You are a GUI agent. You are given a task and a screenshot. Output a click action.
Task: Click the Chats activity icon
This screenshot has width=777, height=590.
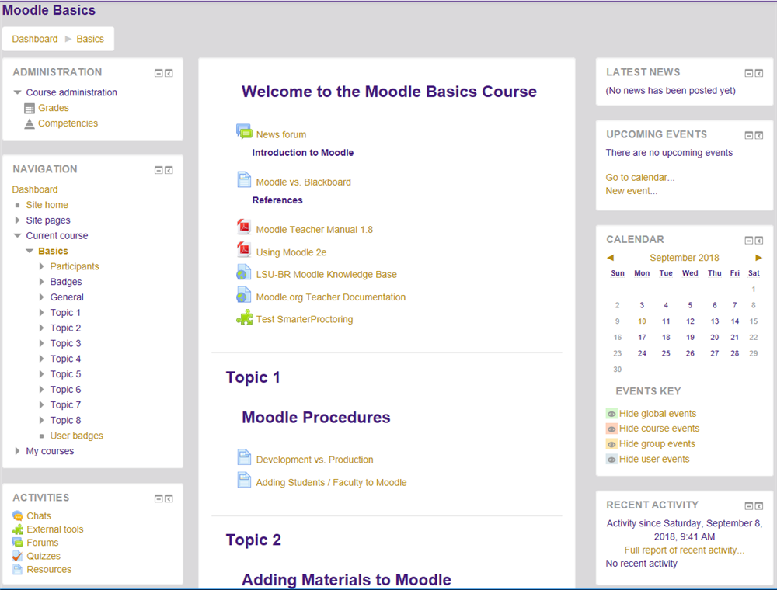(x=18, y=515)
